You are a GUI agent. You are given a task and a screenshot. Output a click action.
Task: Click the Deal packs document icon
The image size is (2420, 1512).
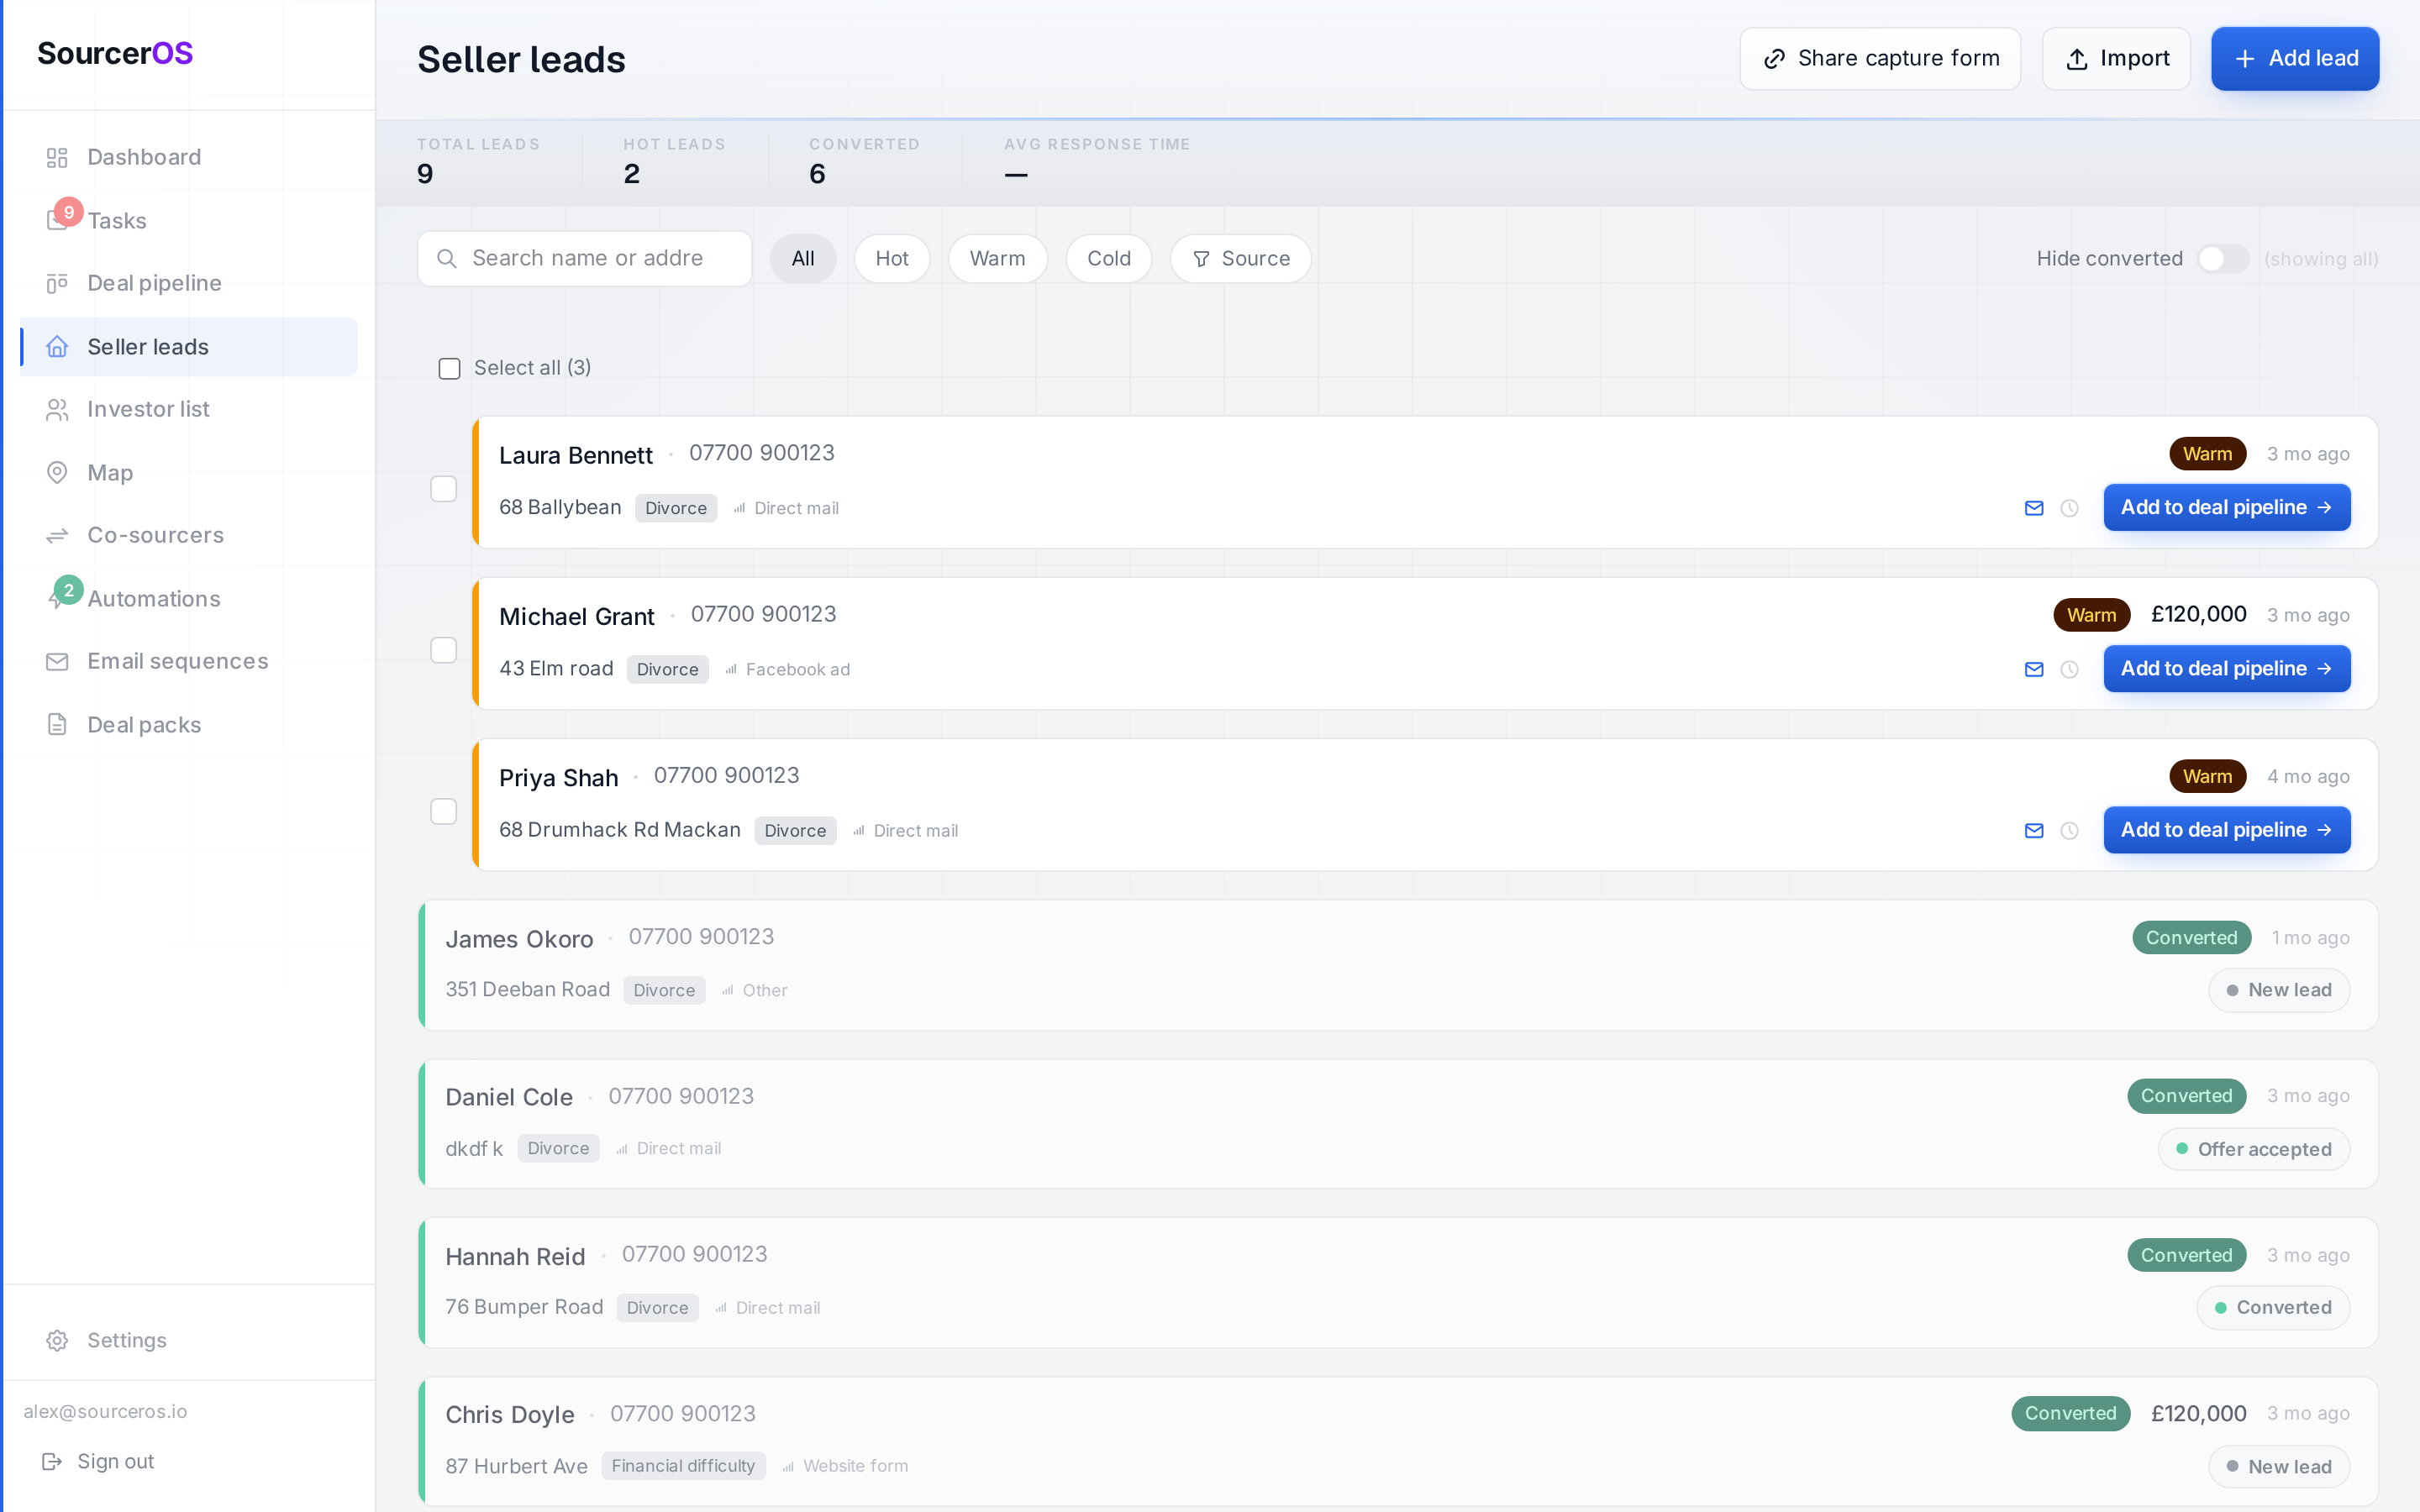tap(57, 724)
